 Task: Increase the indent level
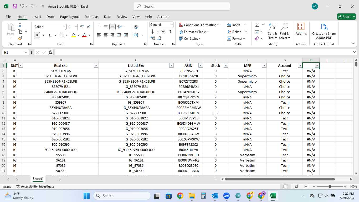[x=126, y=35]
